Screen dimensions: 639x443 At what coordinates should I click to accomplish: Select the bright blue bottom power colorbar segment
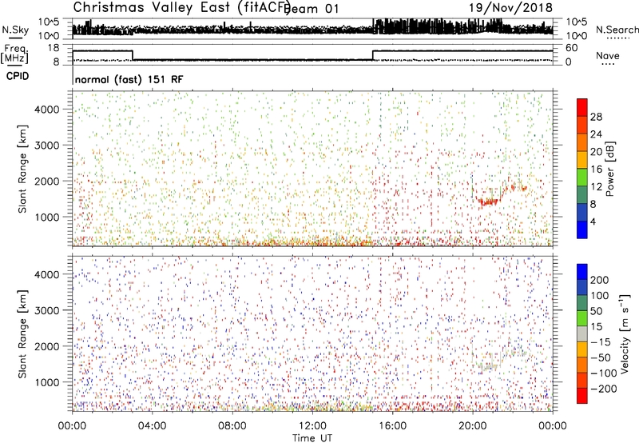pyautogui.click(x=582, y=229)
